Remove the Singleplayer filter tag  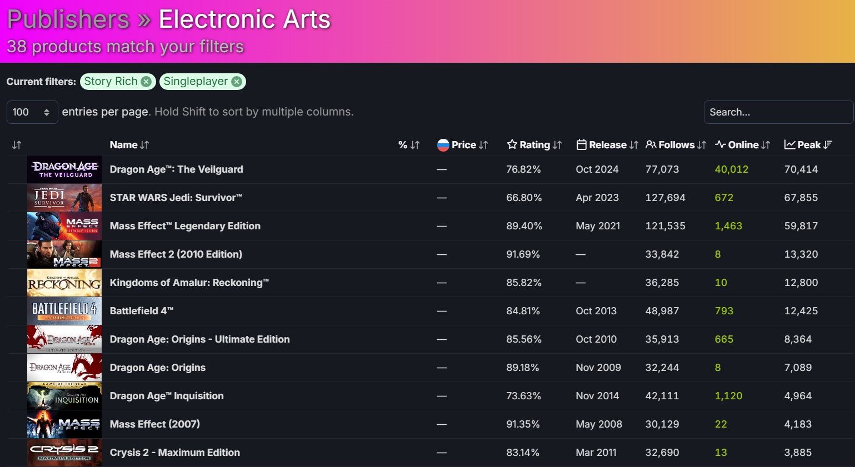click(x=237, y=82)
